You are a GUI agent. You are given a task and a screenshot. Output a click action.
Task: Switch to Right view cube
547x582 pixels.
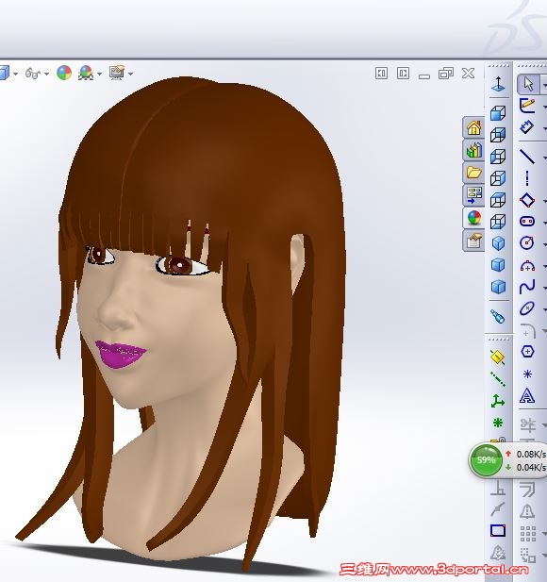(x=498, y=178)
